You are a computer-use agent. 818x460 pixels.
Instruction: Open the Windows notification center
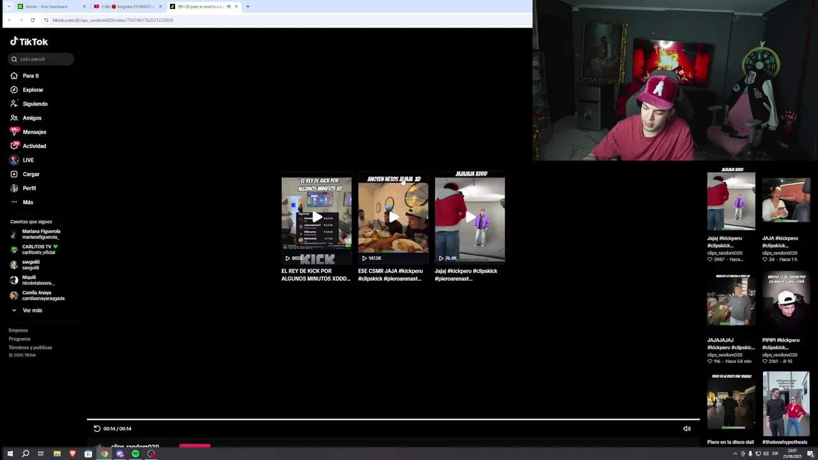(x=810, y=454)
